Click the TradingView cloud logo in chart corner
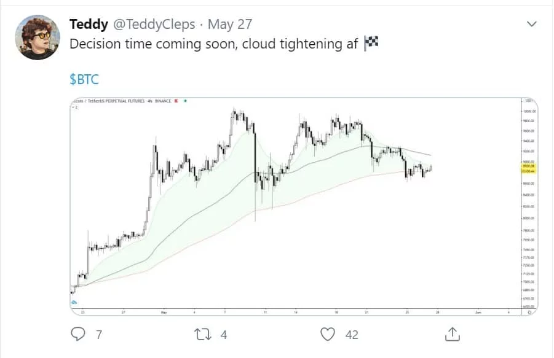The width and height of the screenshot is (554, 358). (x=74, y=302)
